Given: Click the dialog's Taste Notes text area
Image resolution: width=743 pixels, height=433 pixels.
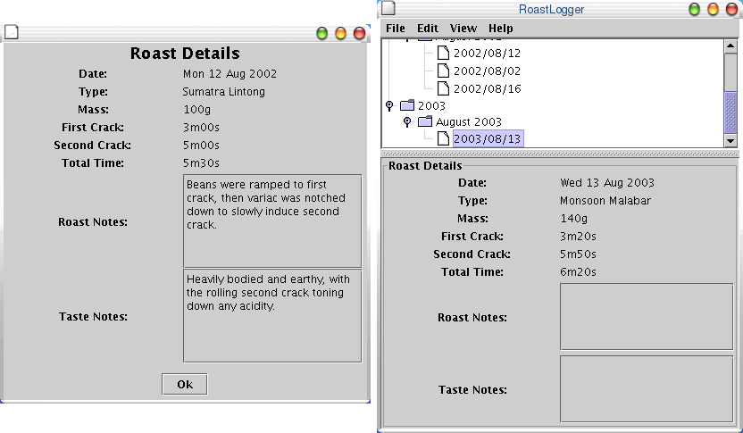Looking at the screenshot, I should [x=272, y=316].
